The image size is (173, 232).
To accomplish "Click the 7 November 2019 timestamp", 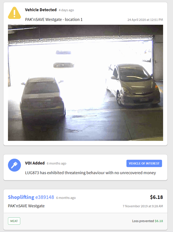I will pos(143,206).
